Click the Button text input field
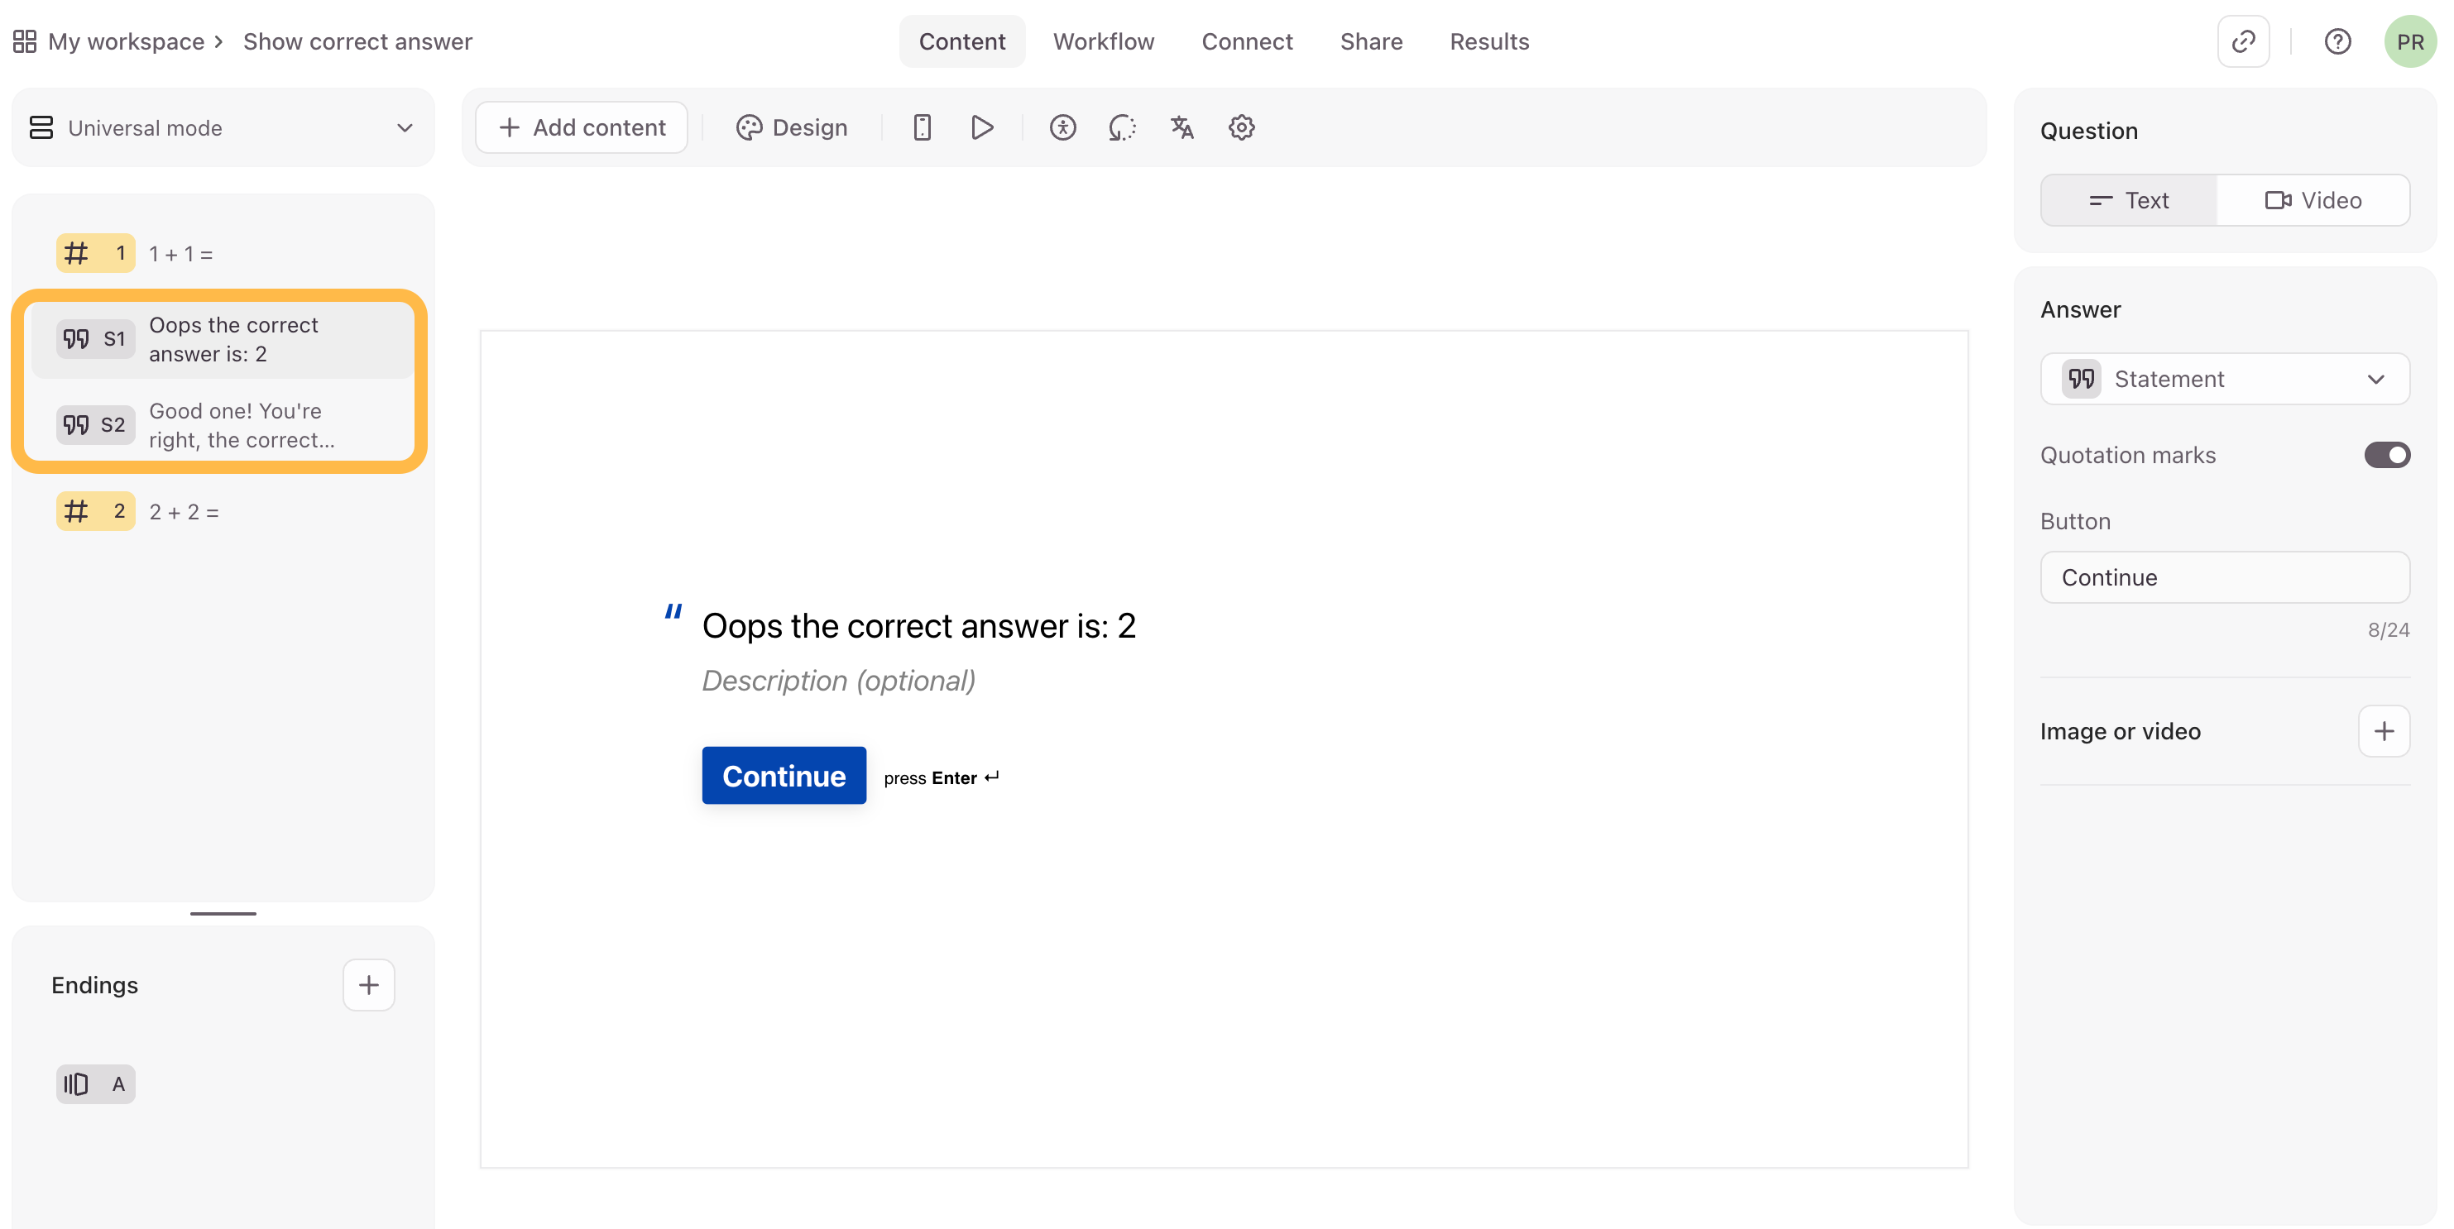 pos(2225,577)
